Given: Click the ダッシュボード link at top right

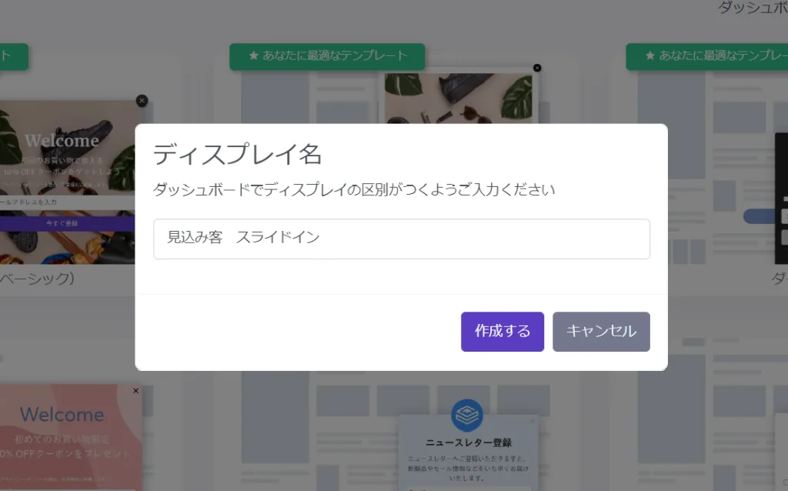Looking at the screenshot, I should coord(753,8).
